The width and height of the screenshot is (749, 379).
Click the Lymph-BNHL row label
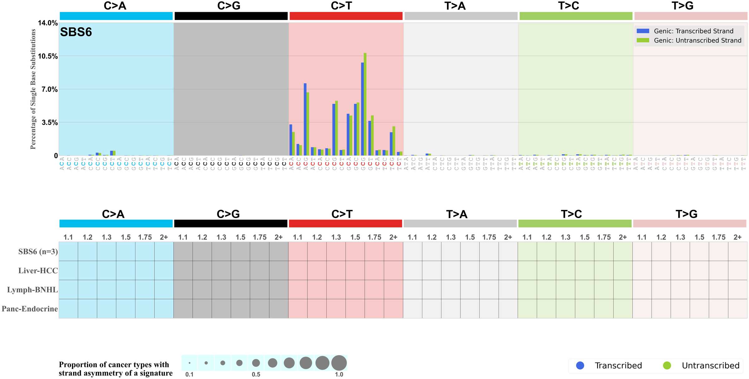click(33, 289)
